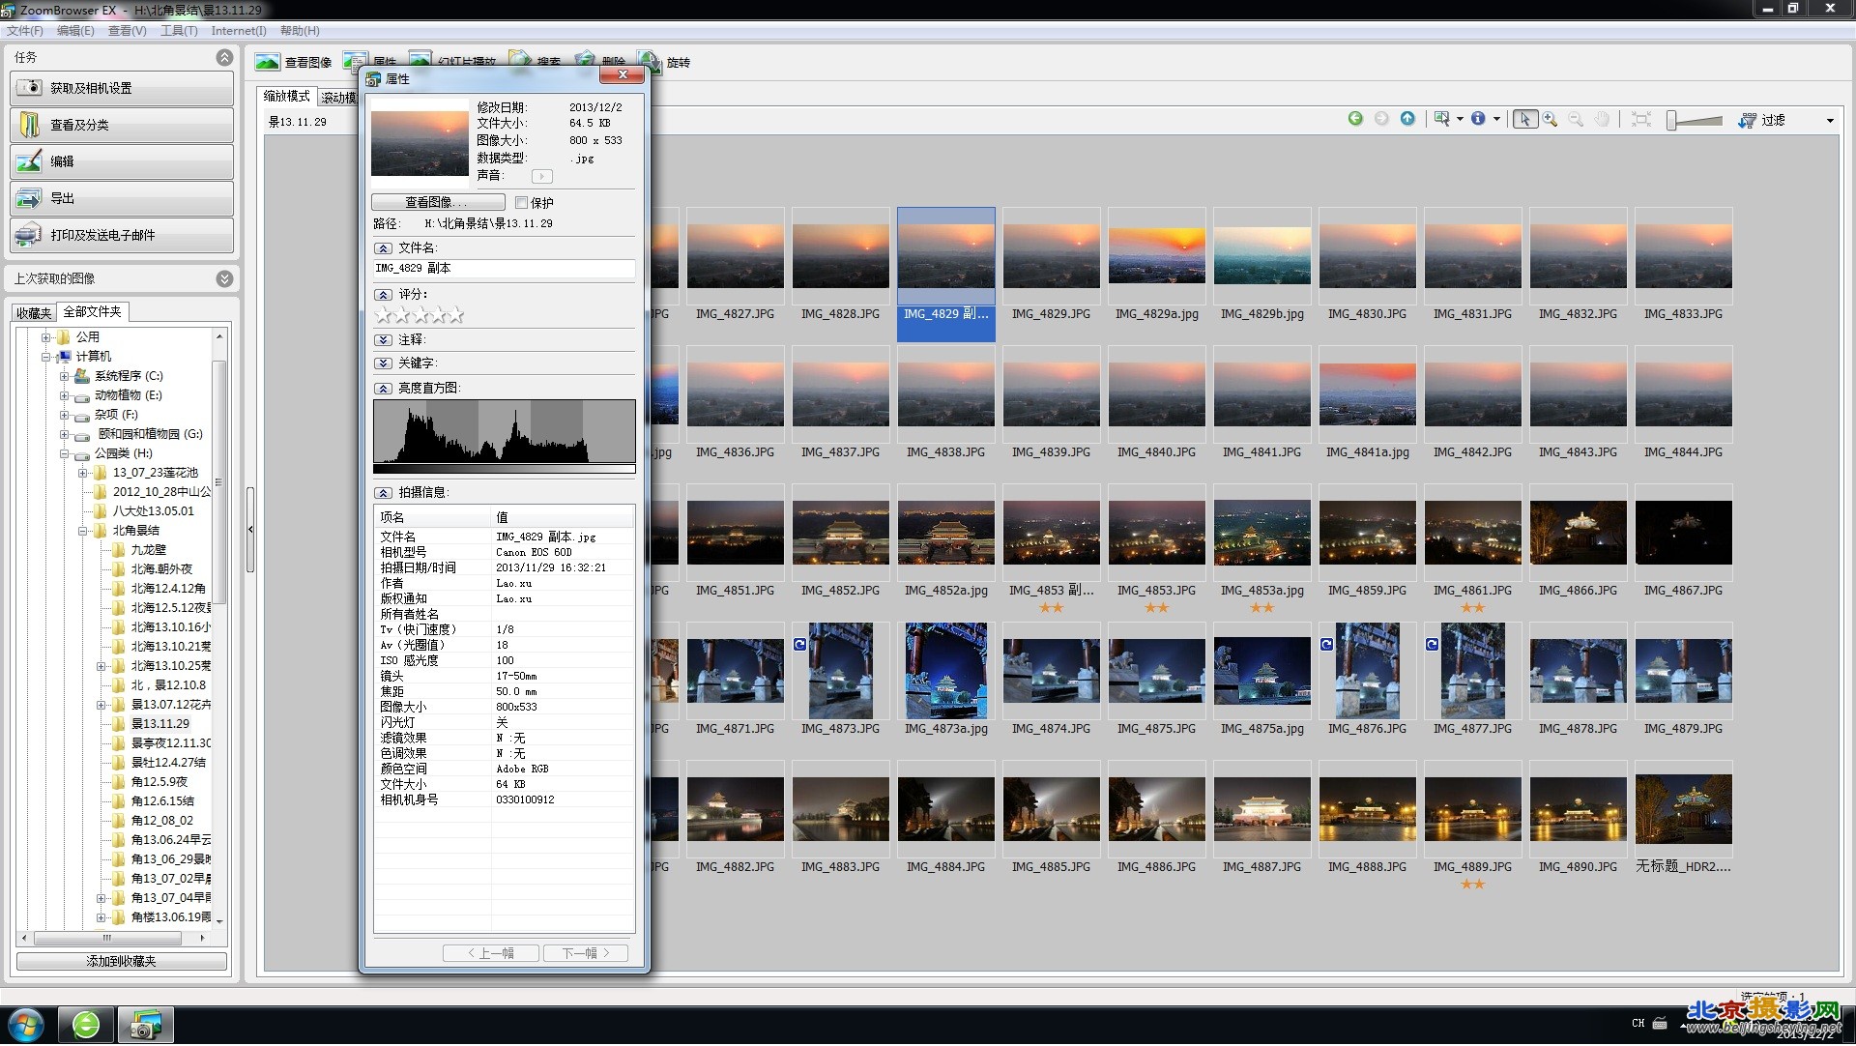Toggle the 保护 checkbox

521,203
